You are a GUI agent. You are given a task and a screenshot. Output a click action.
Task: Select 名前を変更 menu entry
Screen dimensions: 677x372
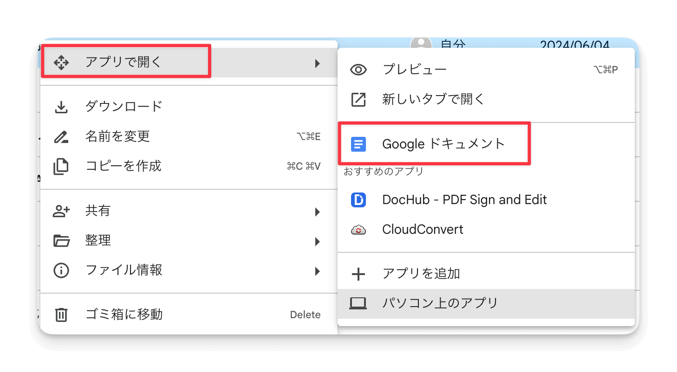coord(189,136)
